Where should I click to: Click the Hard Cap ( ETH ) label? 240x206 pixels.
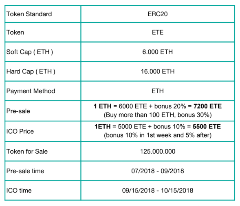click(31, 72)
